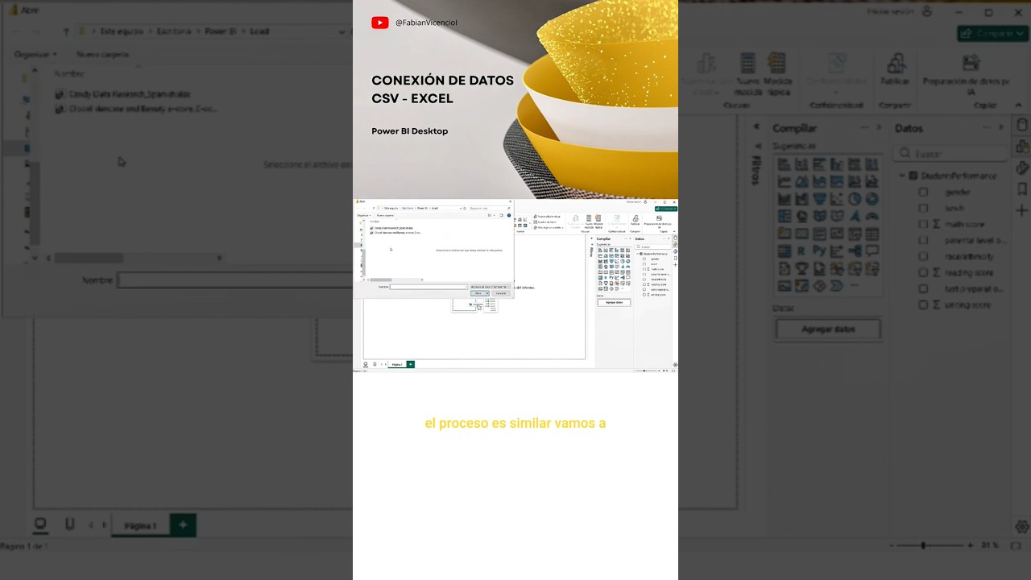
Task: Switch to desktop layout icon in center video
Action: [365, 364]
